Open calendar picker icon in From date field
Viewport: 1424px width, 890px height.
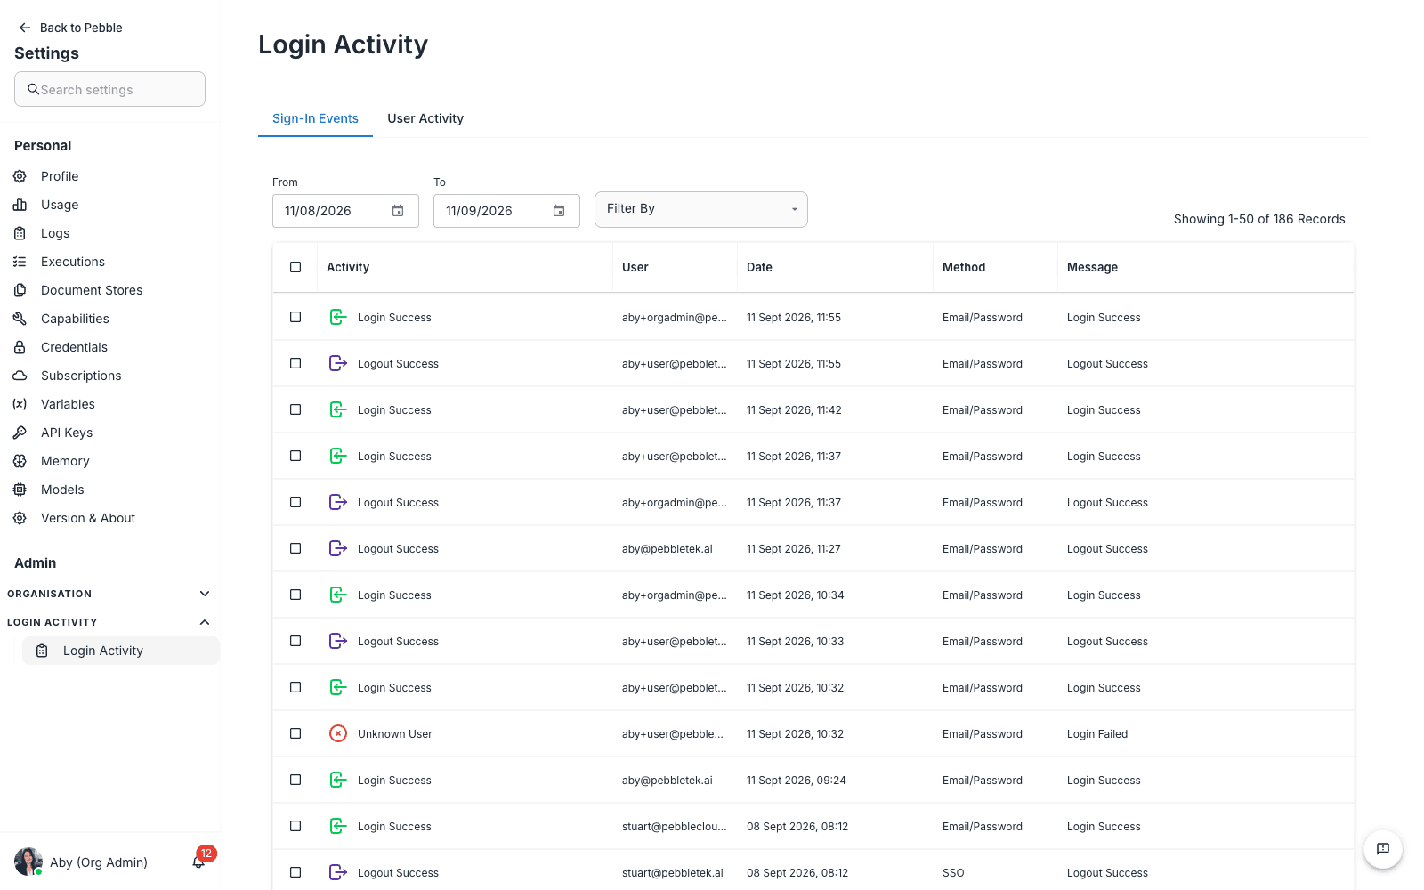(398, 211)
